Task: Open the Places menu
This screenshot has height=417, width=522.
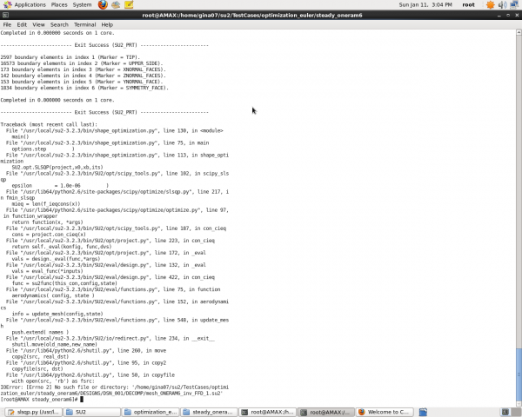Action: point(59,5)
